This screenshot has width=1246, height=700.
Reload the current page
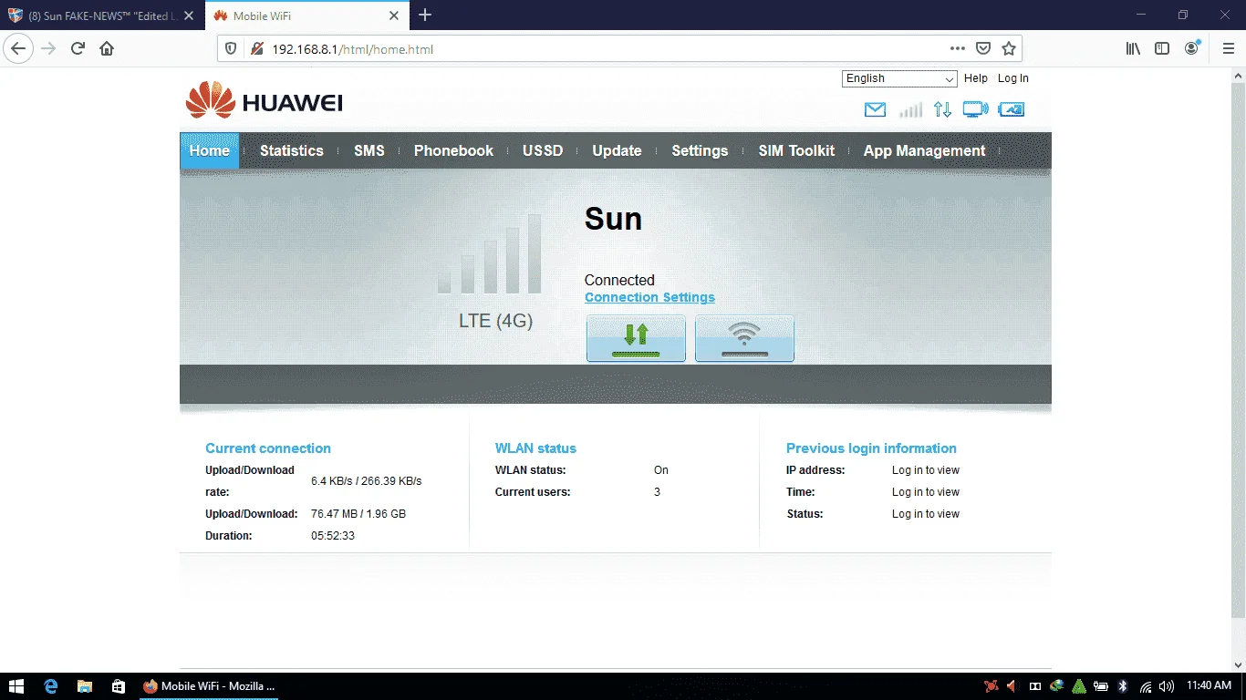[78, 48]
